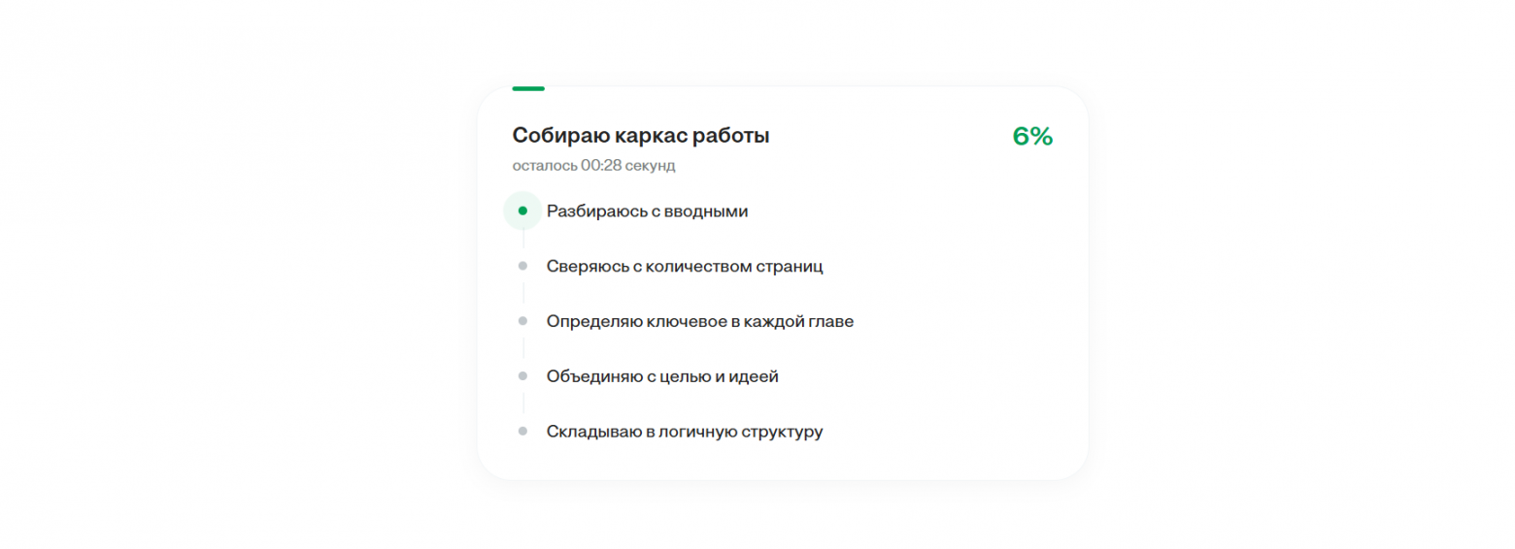Click the word секунд after the timer
This screenshot has height=549, width=1515.
click(649, 166)
